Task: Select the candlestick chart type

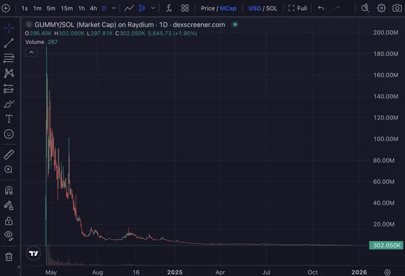Action: 142,8
